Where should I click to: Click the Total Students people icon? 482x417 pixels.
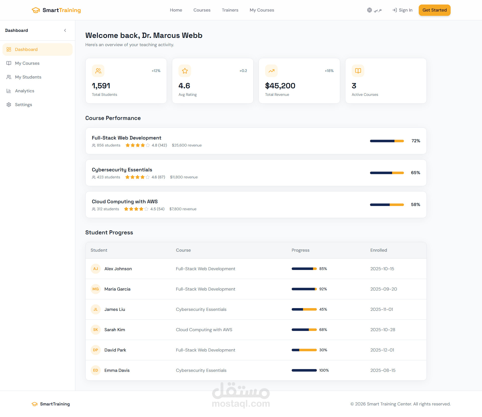pyautogui.click(x=98, y=71)
